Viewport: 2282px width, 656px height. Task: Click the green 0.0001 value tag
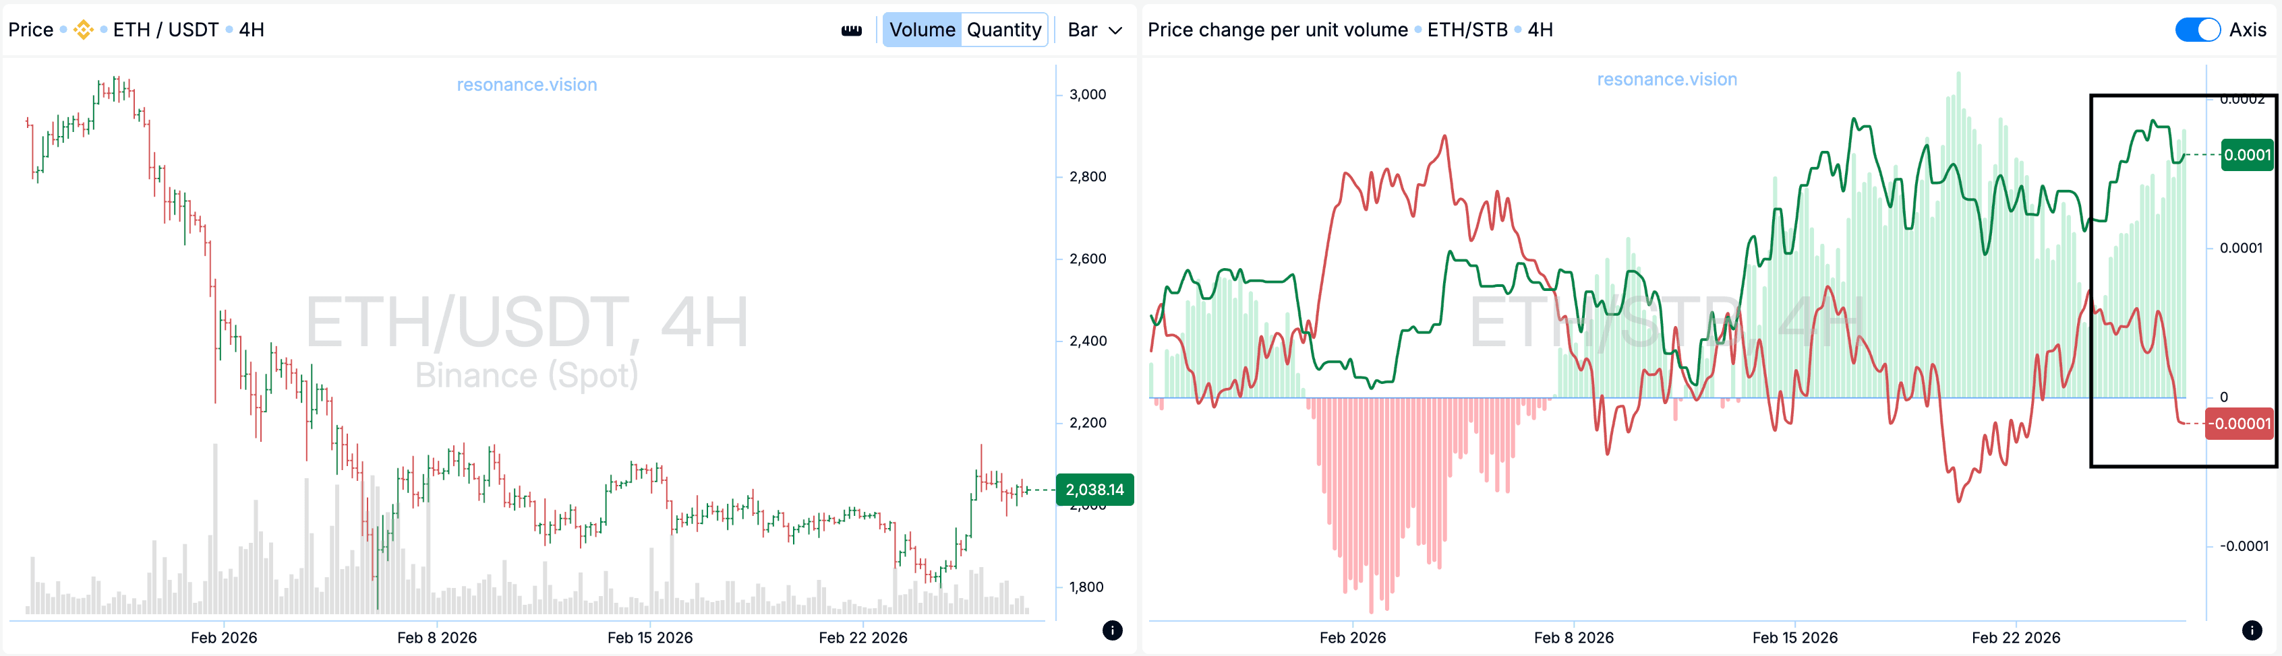[2246, 155]
